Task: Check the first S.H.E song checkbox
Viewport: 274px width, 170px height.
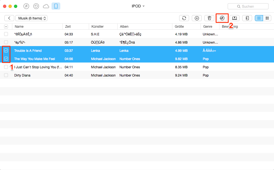Action: tap(6, 34)
